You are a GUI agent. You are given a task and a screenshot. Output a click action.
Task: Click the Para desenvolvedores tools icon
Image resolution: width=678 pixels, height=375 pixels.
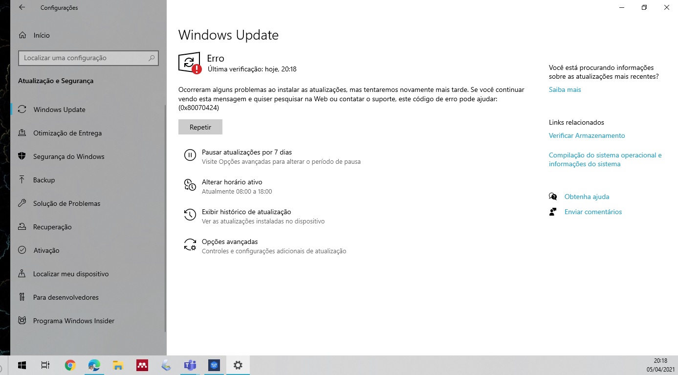pyautogui.click(x=22, y=297)
